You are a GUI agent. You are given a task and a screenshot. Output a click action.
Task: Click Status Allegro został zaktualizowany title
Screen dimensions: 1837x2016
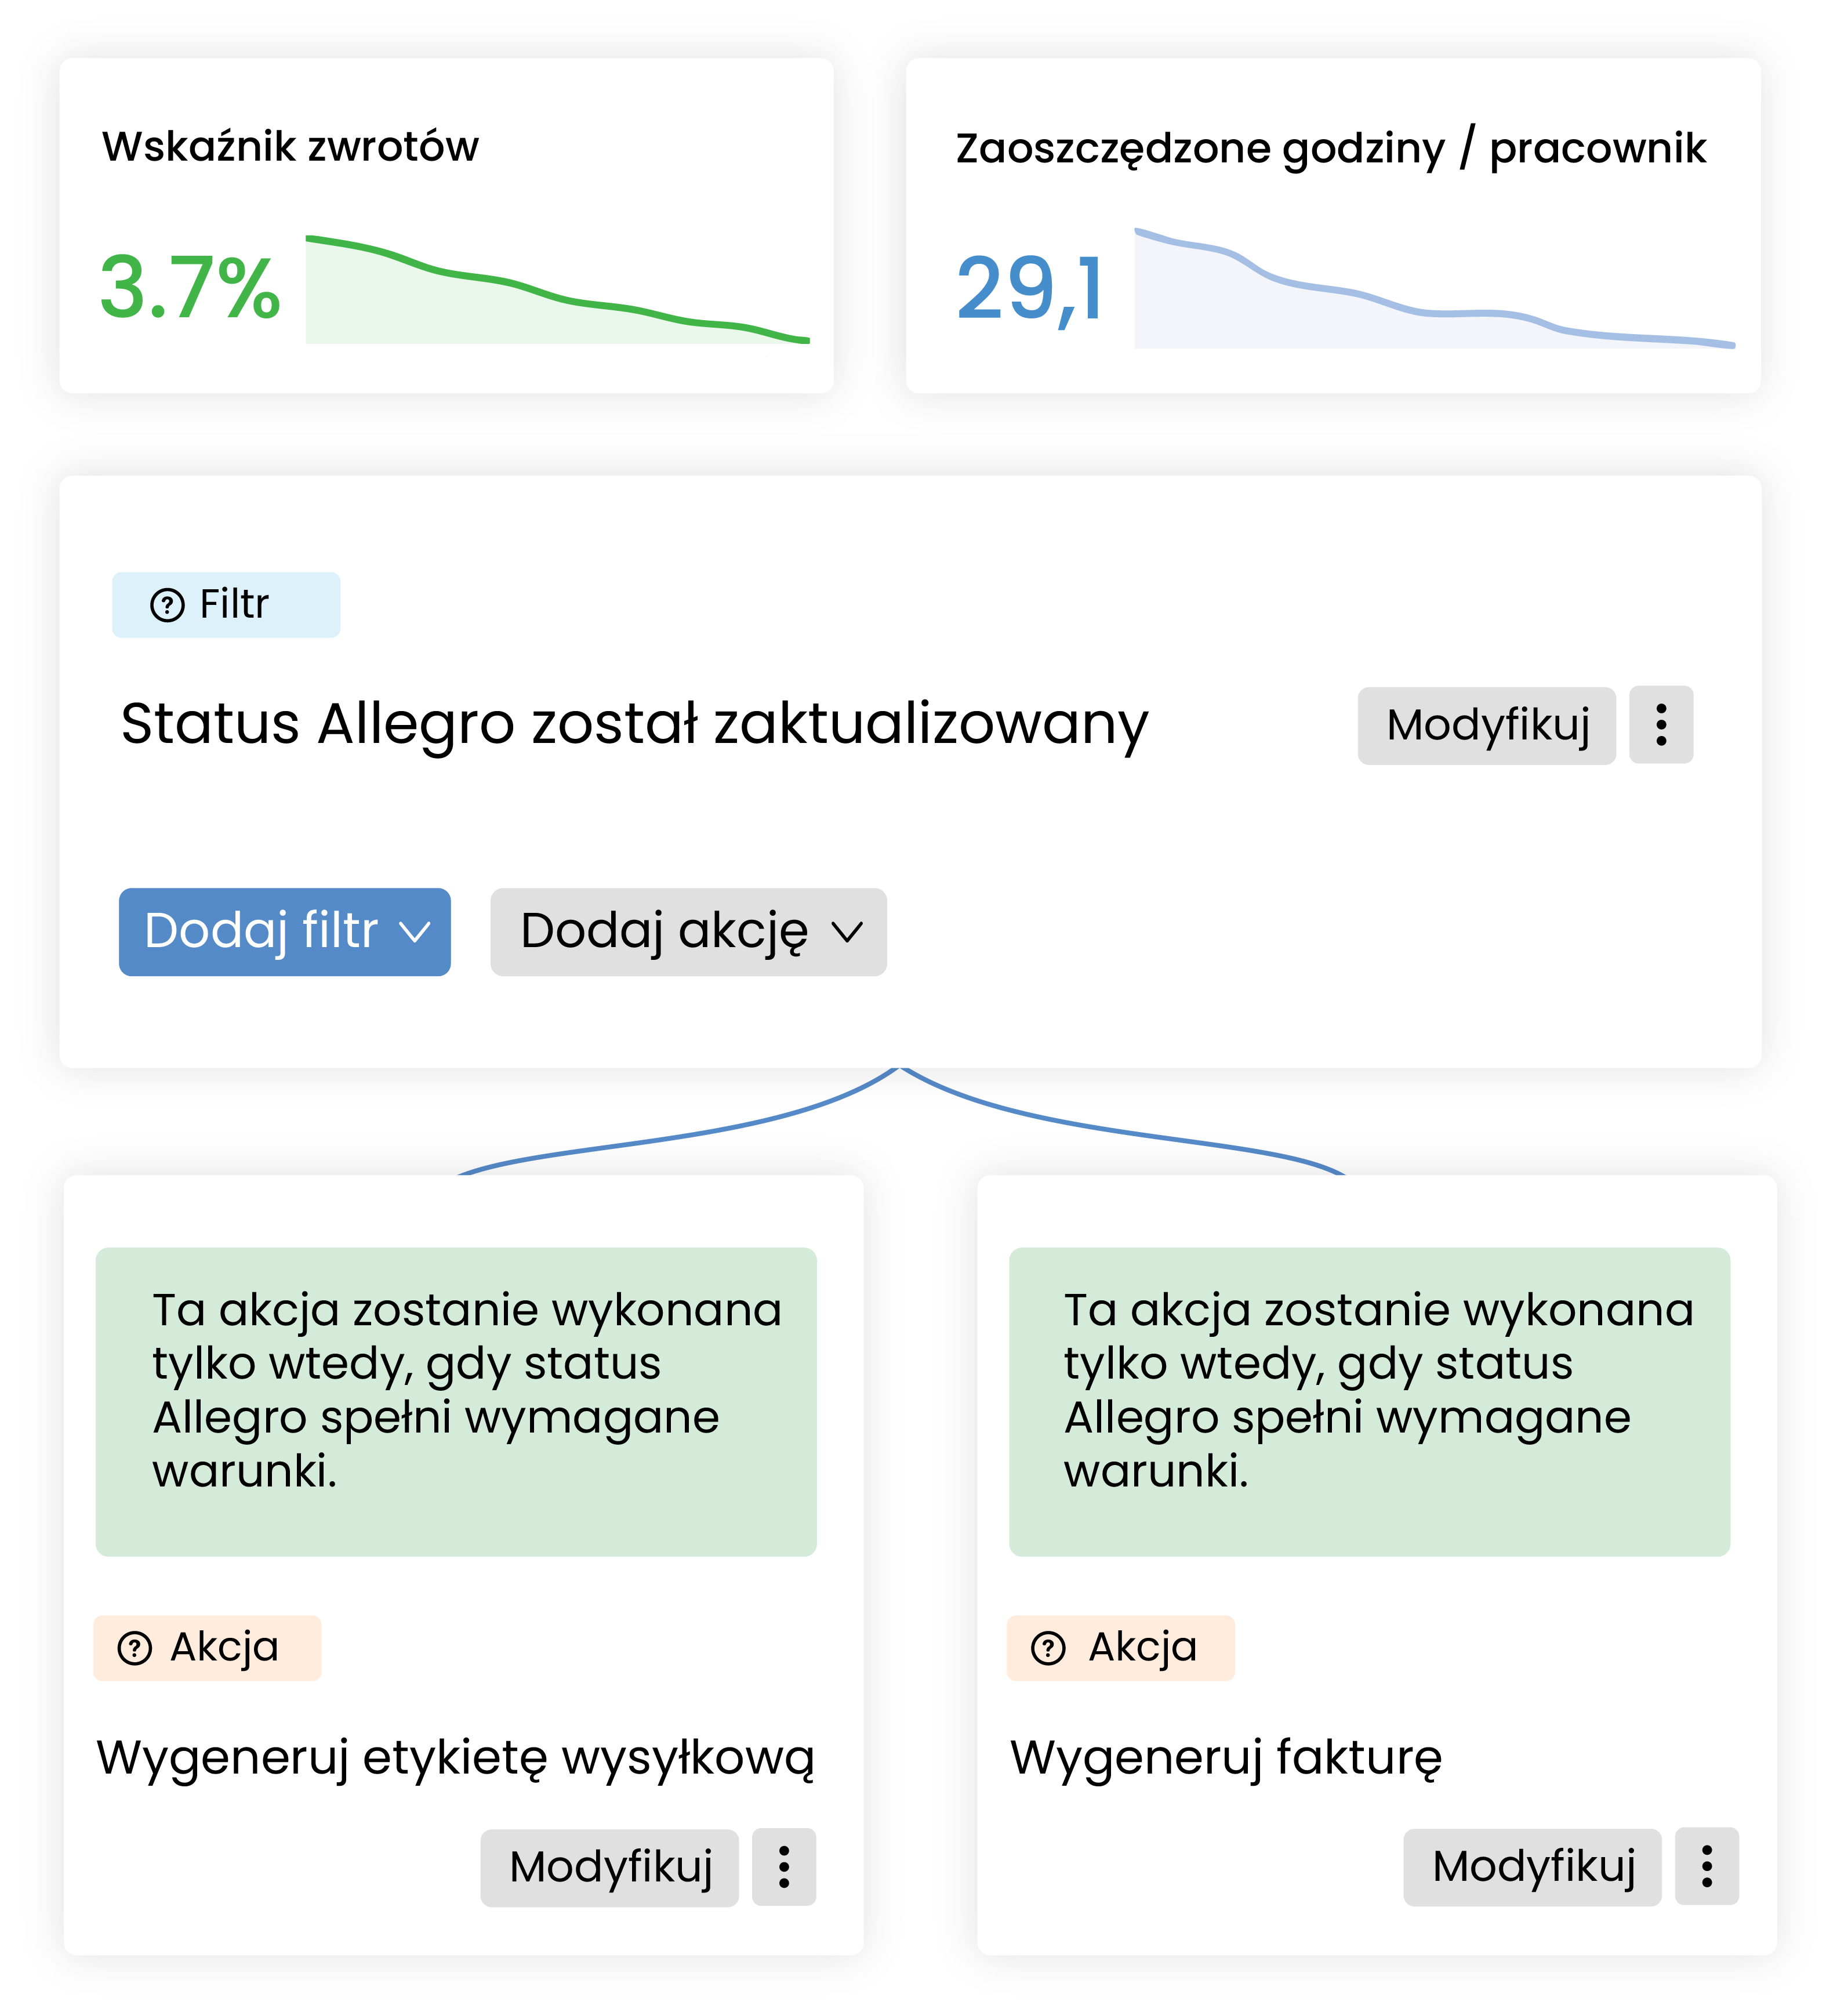634,725
